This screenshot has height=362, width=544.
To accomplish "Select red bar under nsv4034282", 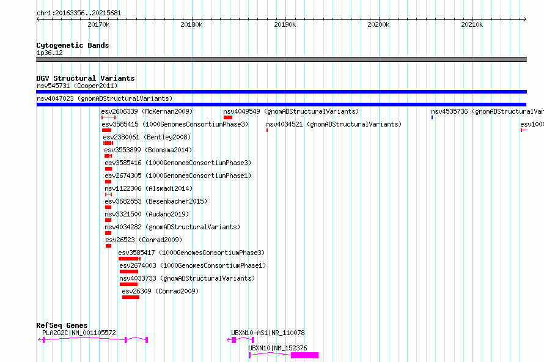I will 108,233.
